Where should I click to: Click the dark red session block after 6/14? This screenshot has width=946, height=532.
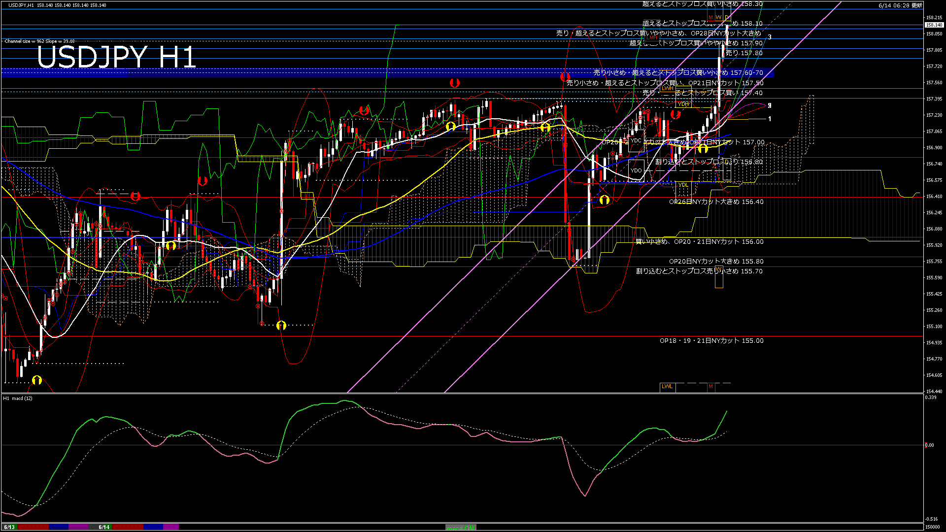coord(128,527)
